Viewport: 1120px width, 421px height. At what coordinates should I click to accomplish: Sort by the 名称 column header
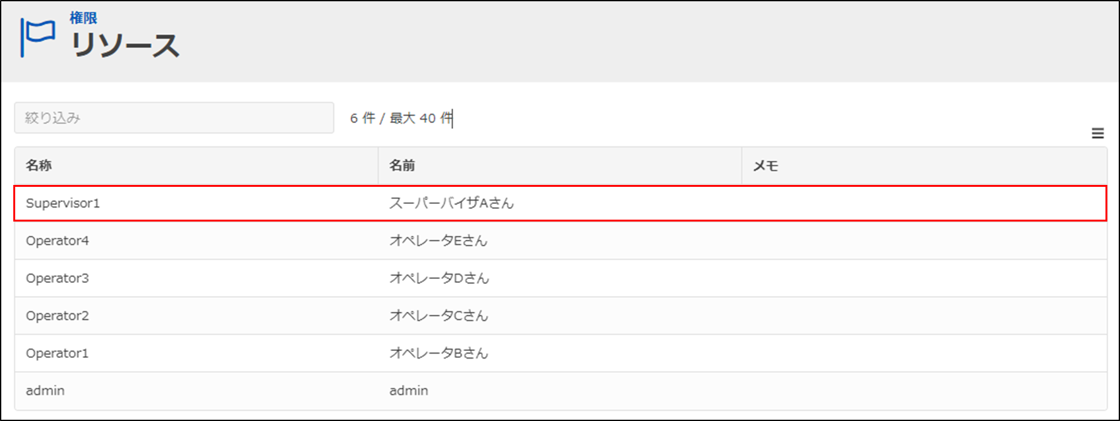(x=39, y=165)
